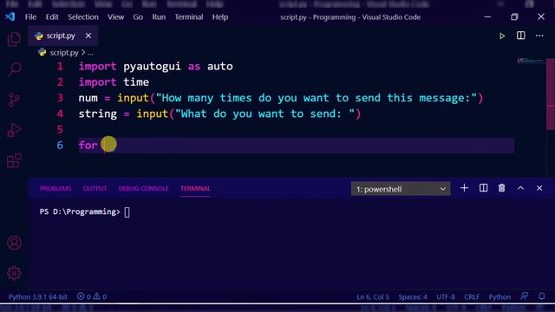Click the editor vertical scrollbar
The width and height of the screenshot is (555, 312).
551,94
